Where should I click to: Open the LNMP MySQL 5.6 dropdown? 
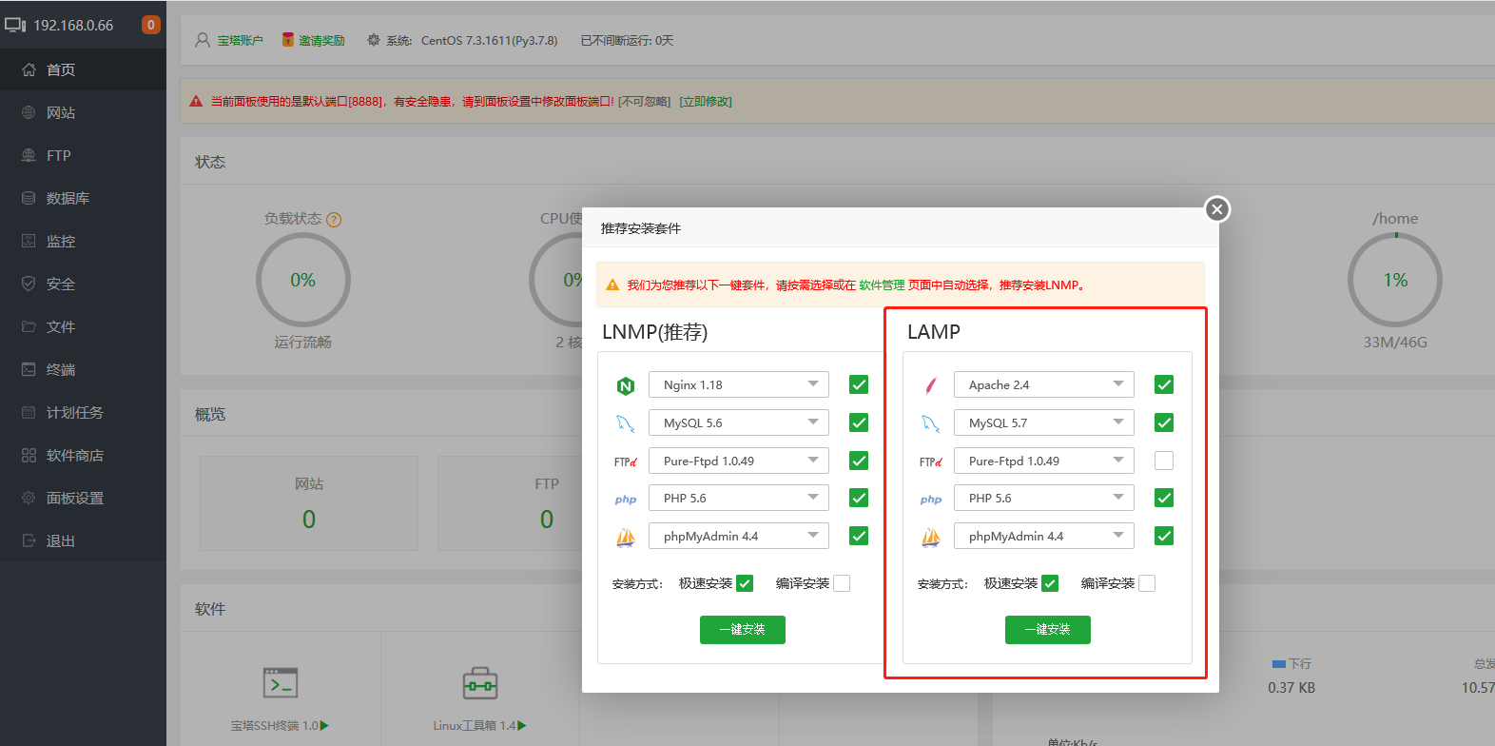[739, 422]
